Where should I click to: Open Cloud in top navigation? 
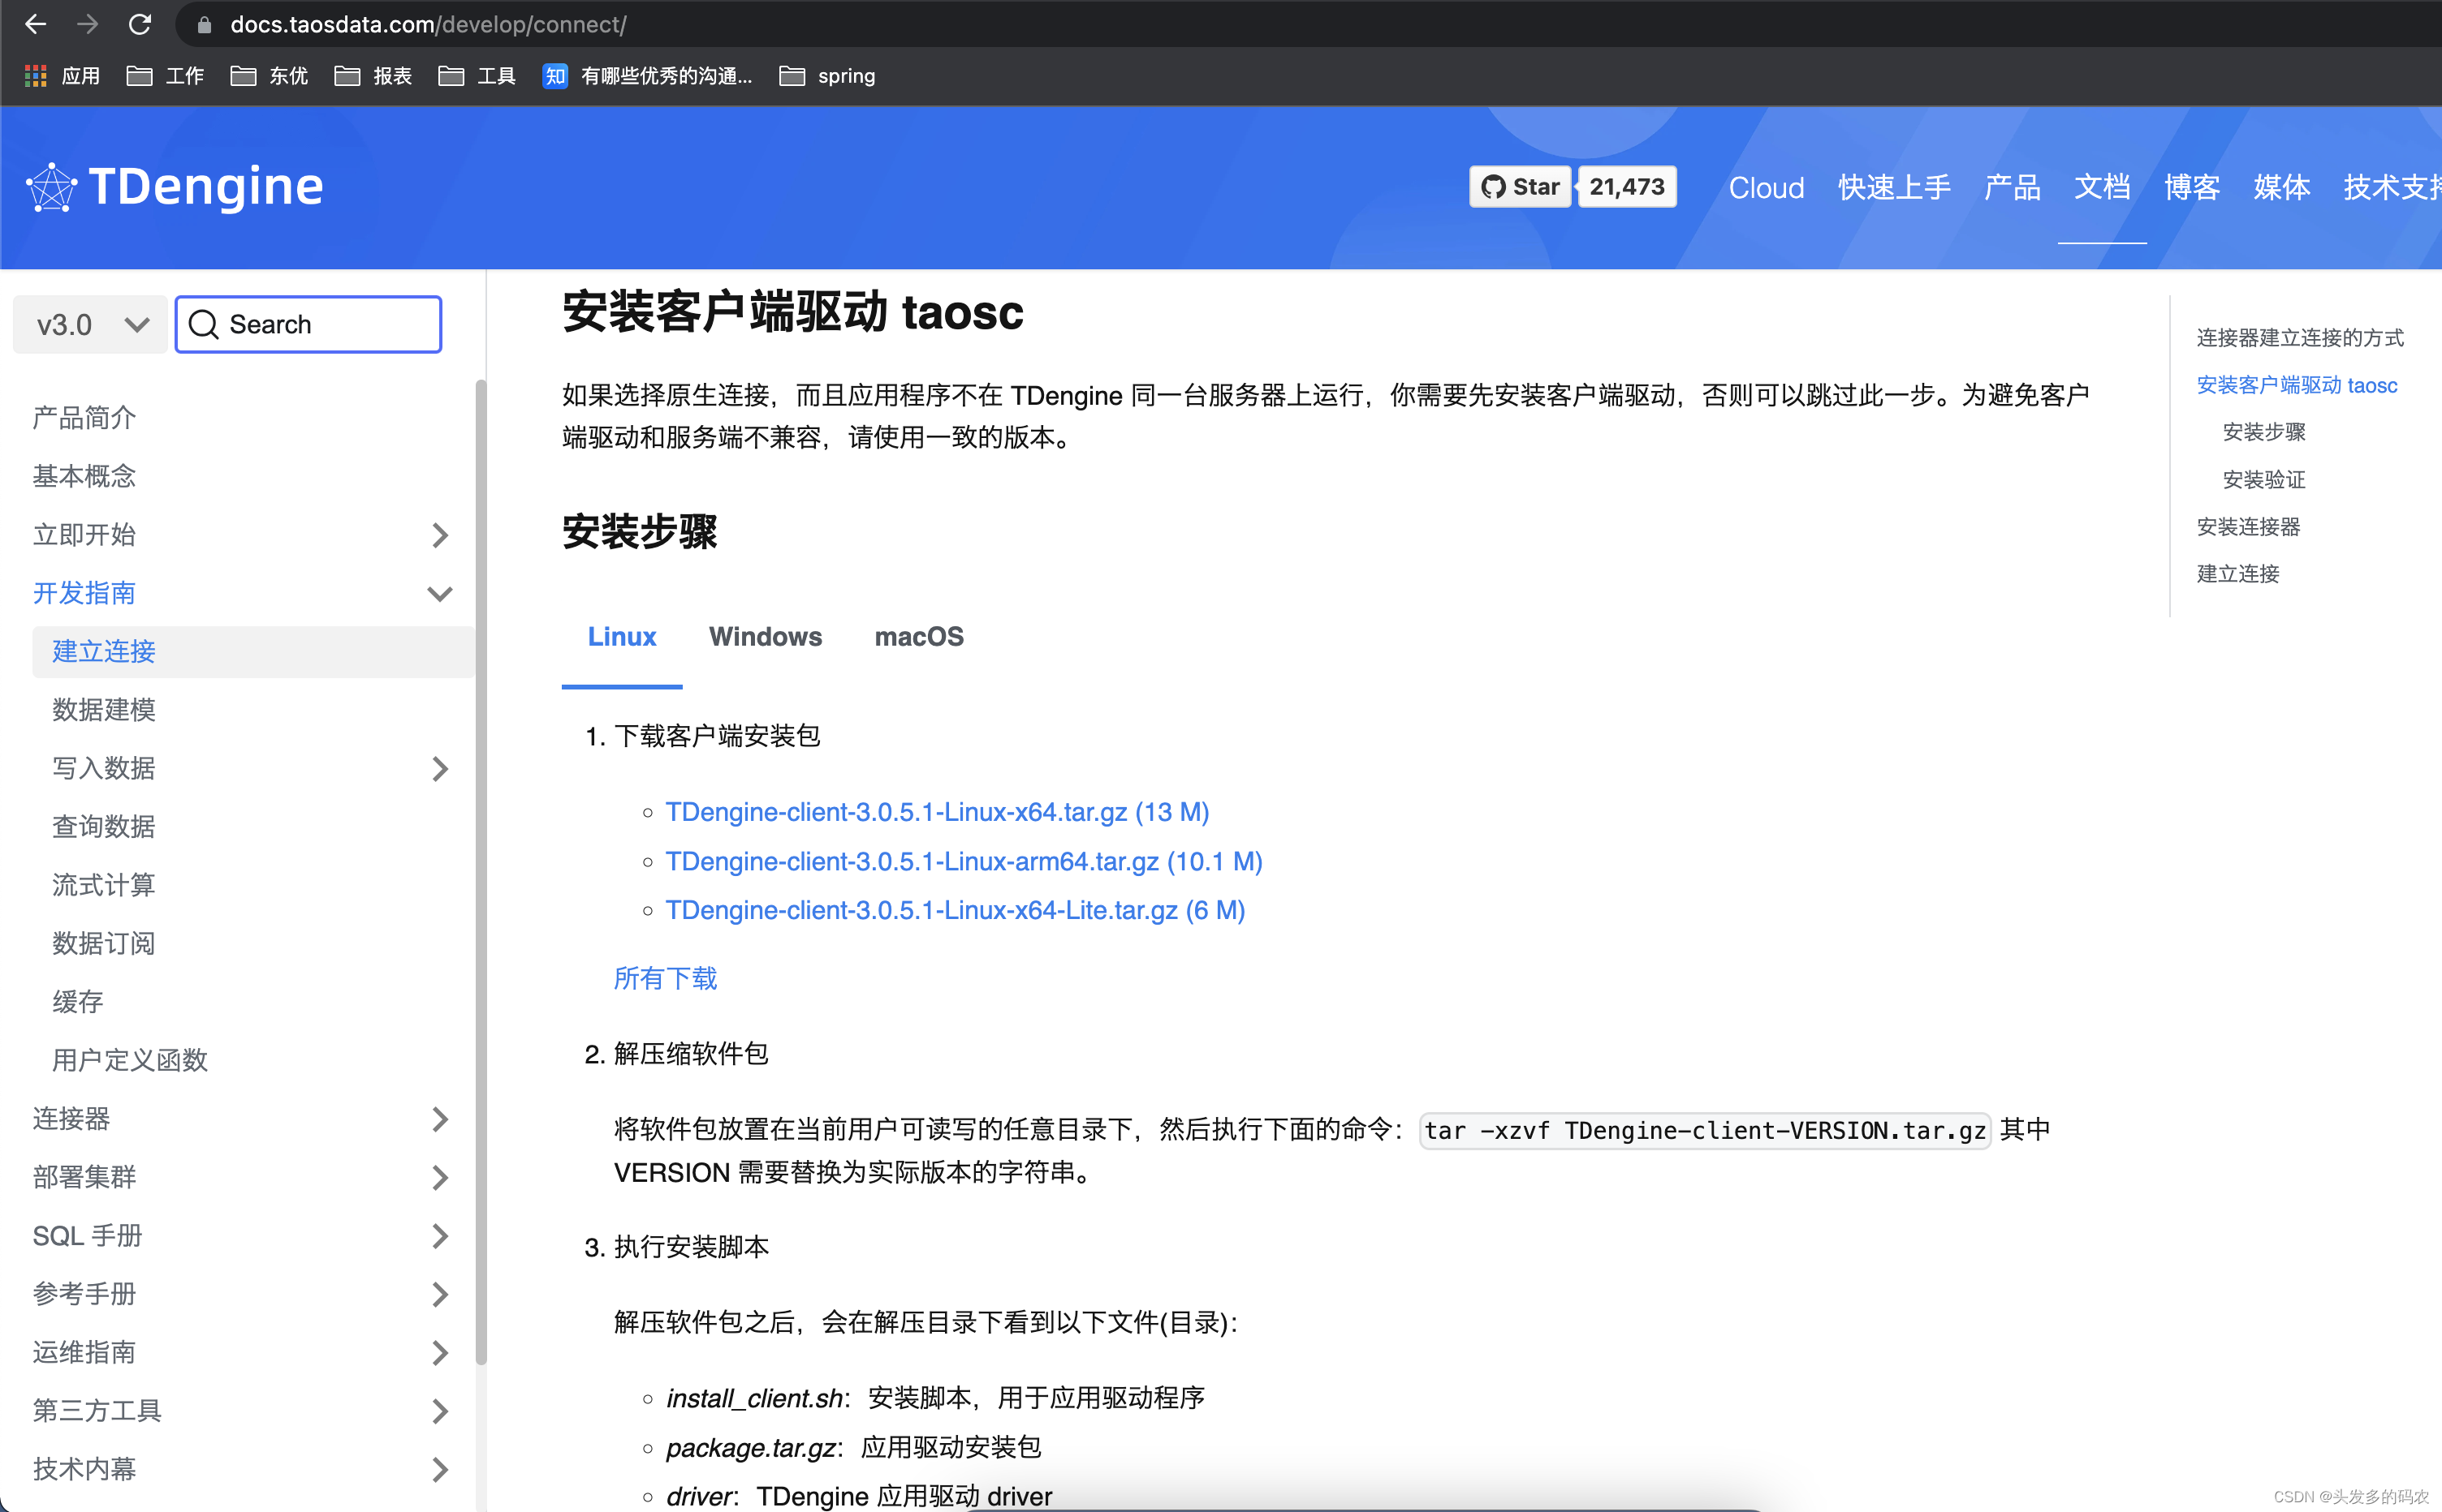coord(1767,188)
